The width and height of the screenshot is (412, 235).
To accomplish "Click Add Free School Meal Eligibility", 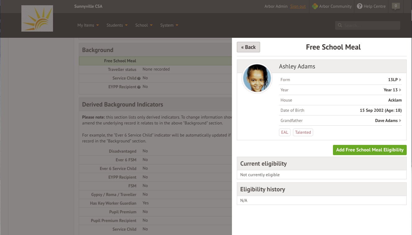I will tap(370, 150).
